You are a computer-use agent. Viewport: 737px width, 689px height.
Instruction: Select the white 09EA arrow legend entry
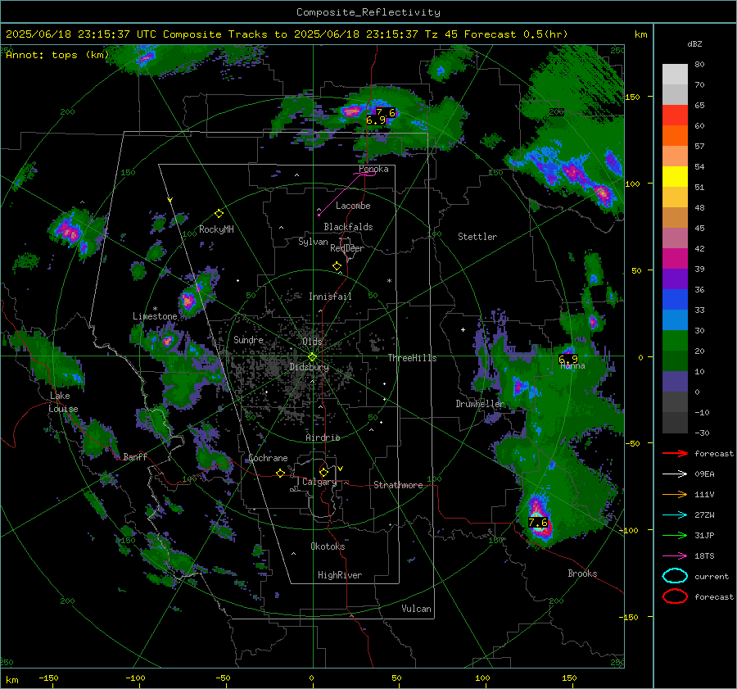click(675, 474)
